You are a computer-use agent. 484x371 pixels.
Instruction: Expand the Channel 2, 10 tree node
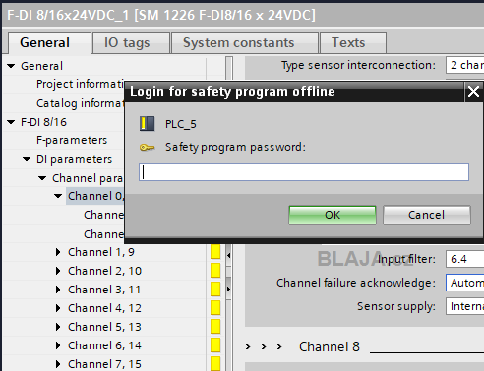pos(58,271)
